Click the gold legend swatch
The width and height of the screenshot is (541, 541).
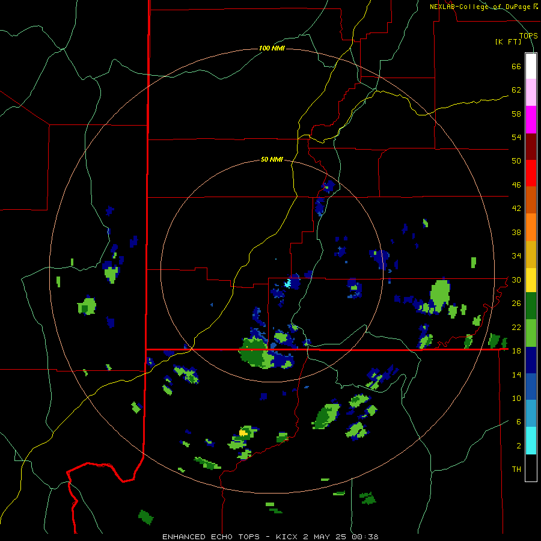[531, 254]
